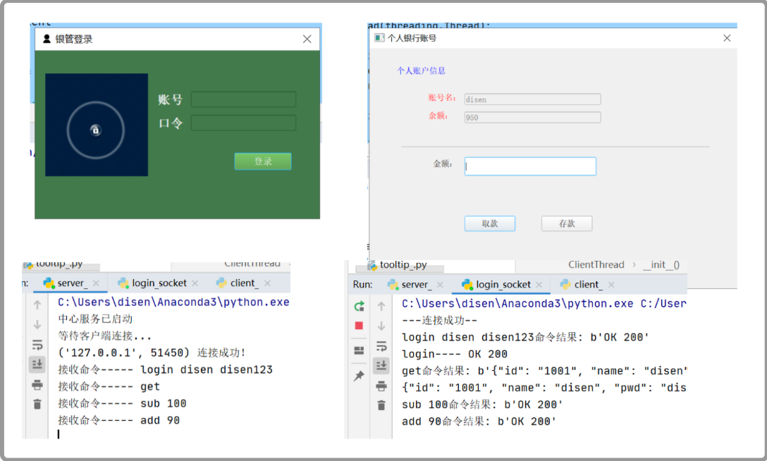Image resolution: width=767 pixels, height=461 pixels.
Task: Close the server_ tab in left run panel
Action: point(96,283)
